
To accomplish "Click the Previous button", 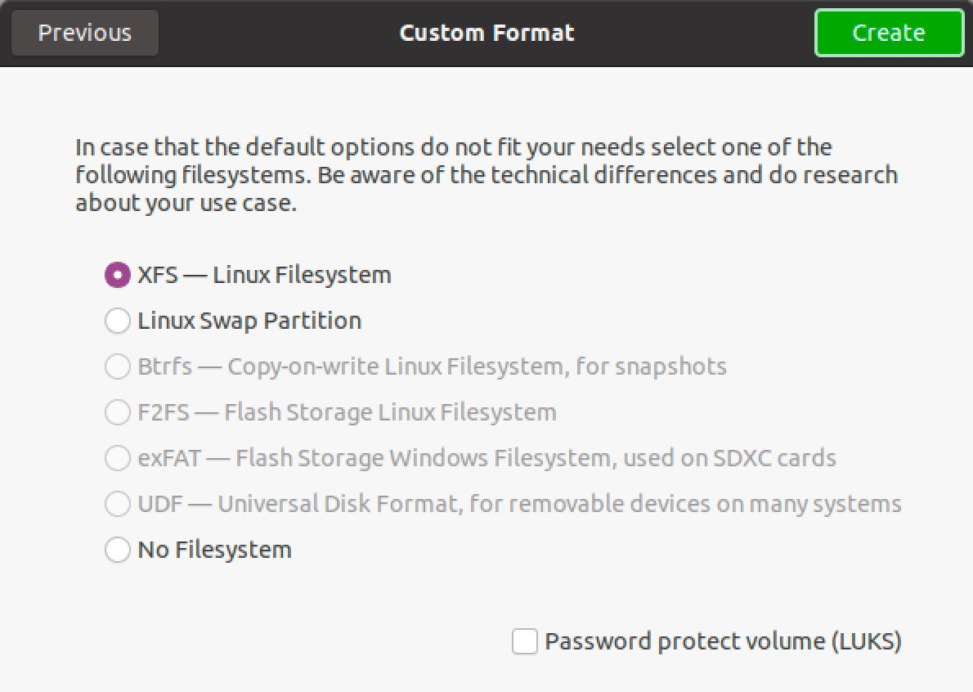I will coord(84,33).
